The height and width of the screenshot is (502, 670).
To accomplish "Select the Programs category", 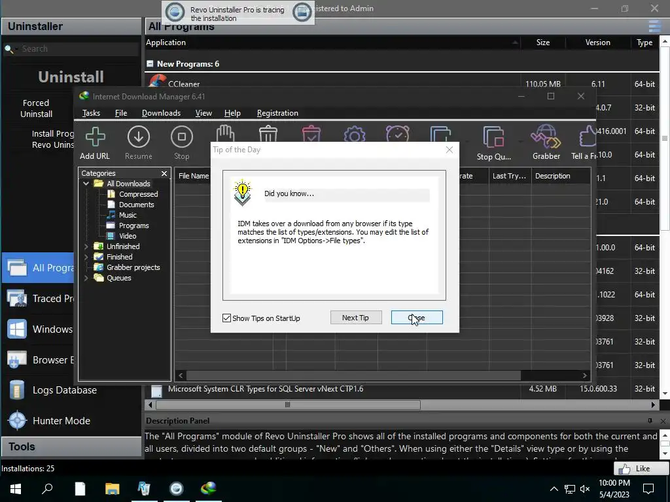I will click(133, 226).
